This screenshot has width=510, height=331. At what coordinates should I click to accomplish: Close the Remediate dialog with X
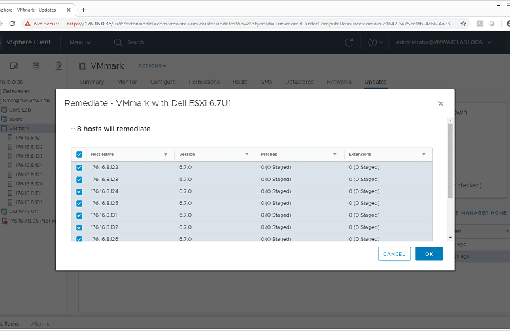coord(441,104)
